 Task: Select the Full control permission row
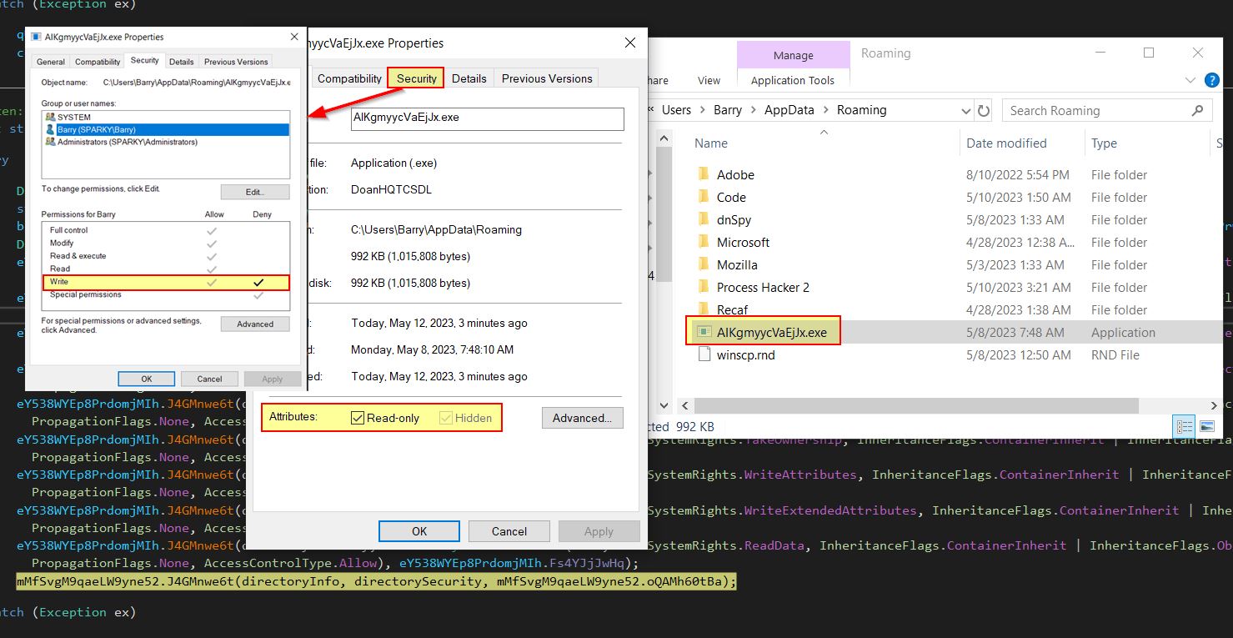tap(166, 230)
